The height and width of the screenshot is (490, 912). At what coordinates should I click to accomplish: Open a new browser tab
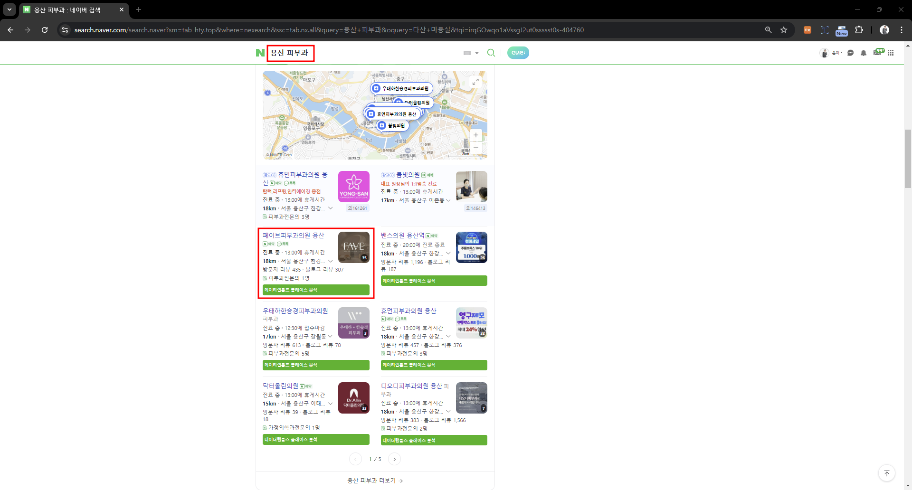139,9
